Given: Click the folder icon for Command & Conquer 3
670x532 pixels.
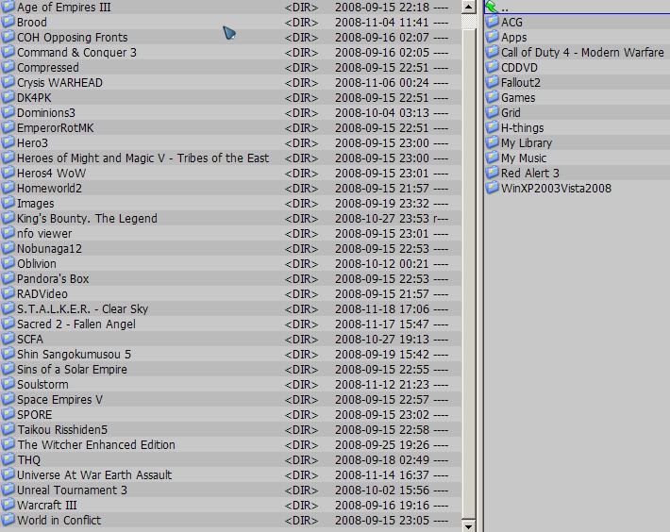Looking at the screenshot, I should pos(8,52).
